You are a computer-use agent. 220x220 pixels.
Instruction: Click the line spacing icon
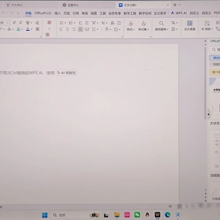point(94,29)
